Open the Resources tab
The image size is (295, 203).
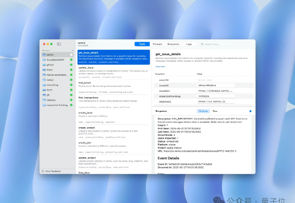tap(173, 44)
